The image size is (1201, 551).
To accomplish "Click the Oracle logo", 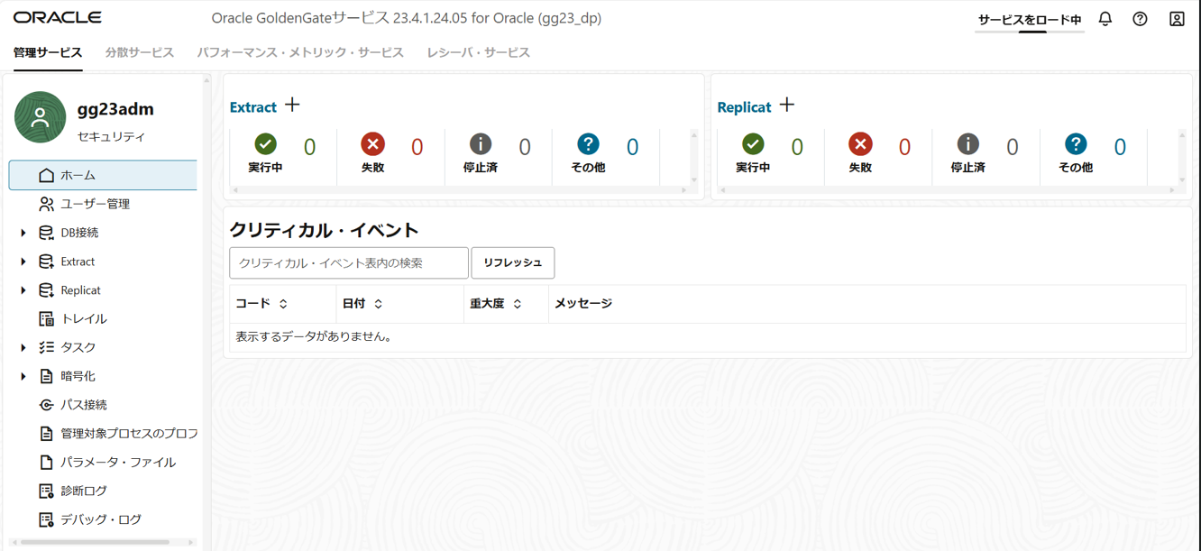I will click(x=58, y=18).
